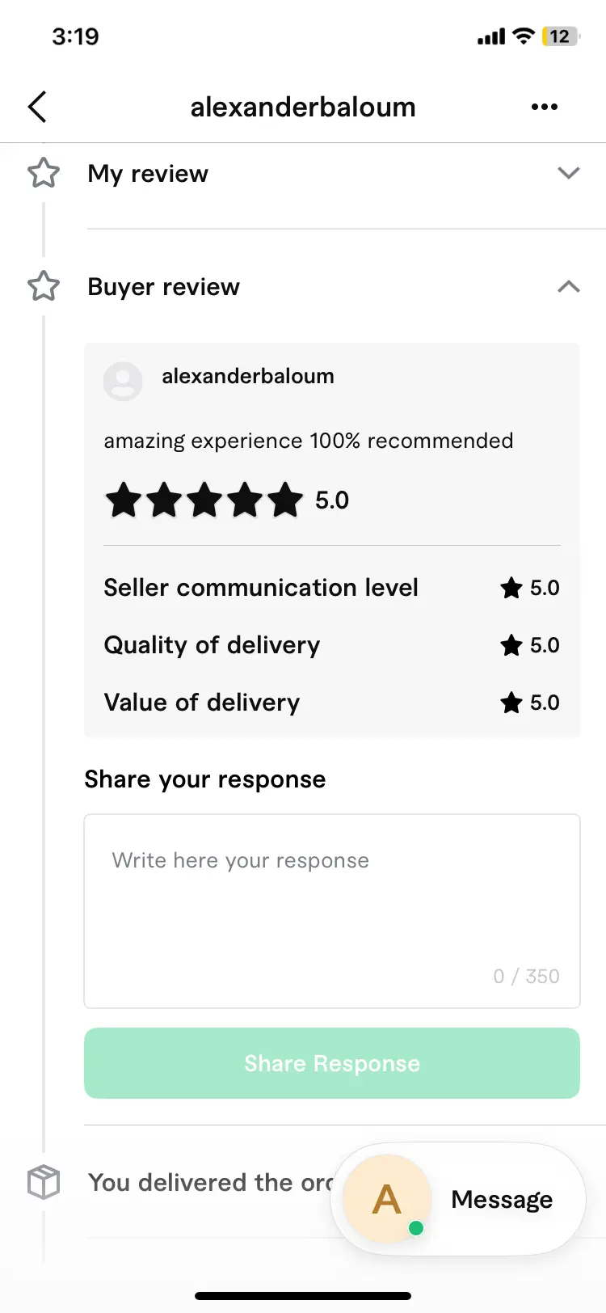
Task: Tap the star icon beside Buyer review
Action: [x=44, y=286]
